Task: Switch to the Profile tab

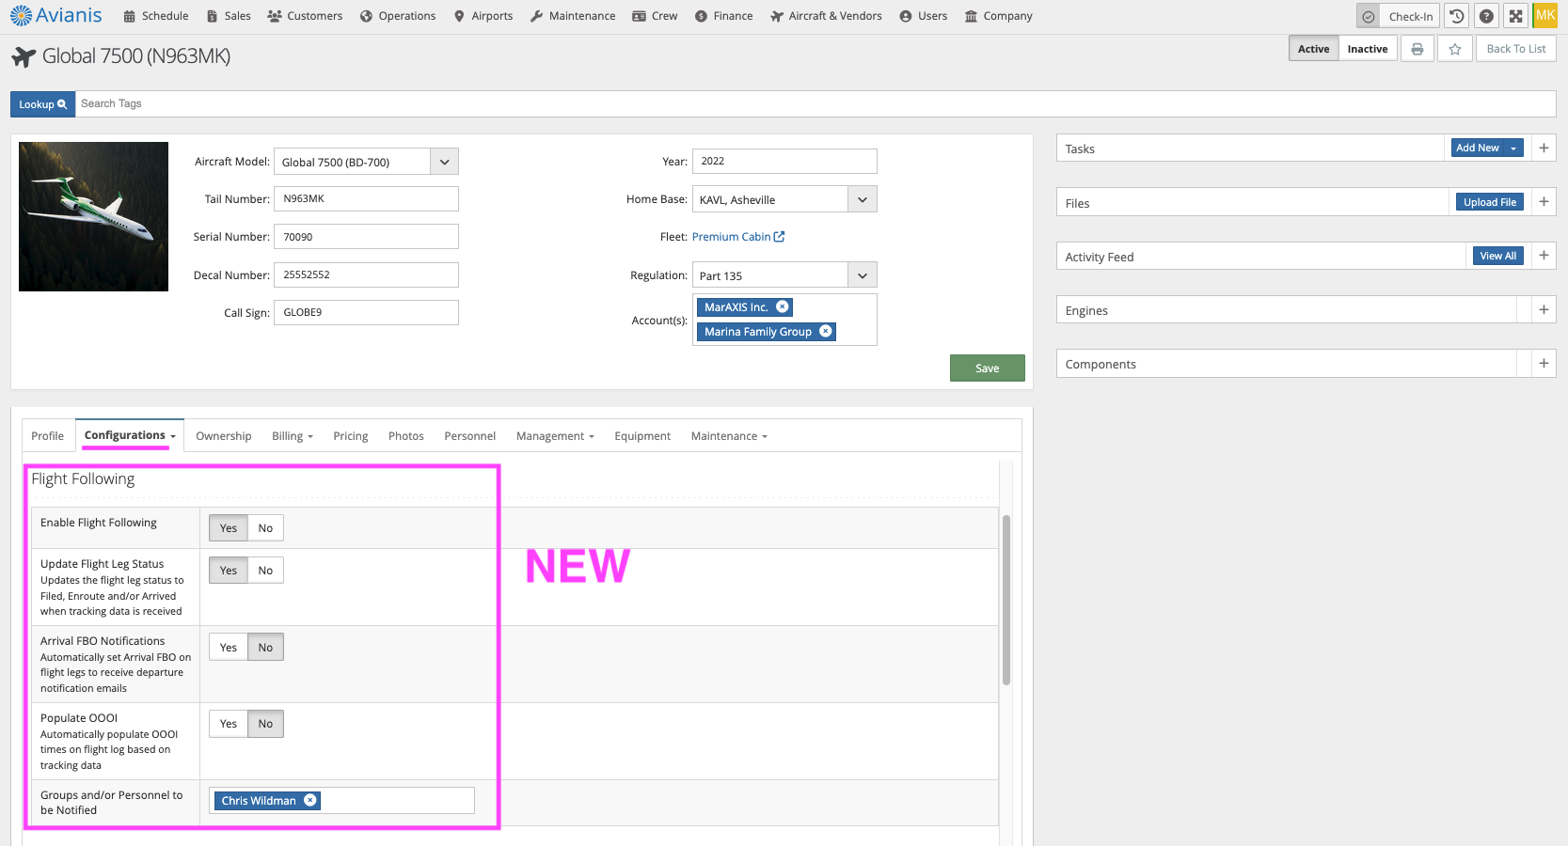Action: [47, 436]
